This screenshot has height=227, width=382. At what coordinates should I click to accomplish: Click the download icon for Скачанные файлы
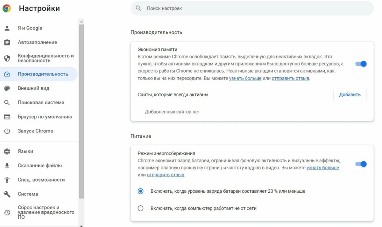point(7,166)
